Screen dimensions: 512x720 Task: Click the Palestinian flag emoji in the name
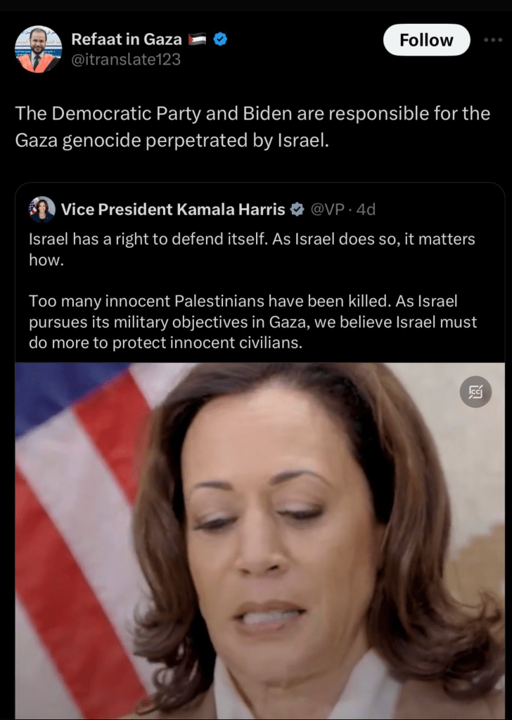[197, 39]
